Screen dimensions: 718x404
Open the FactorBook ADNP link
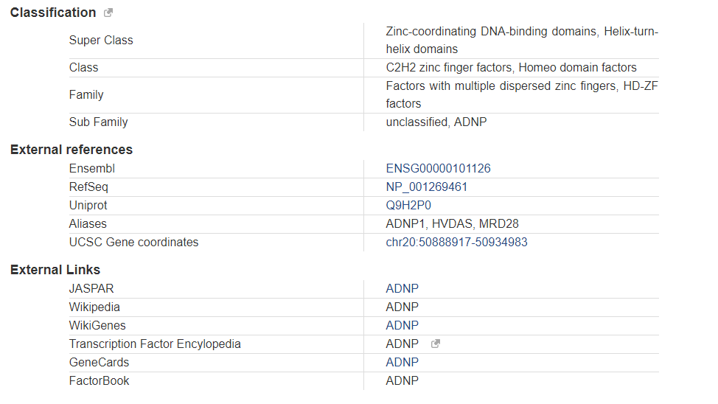[x=402, y=380]
